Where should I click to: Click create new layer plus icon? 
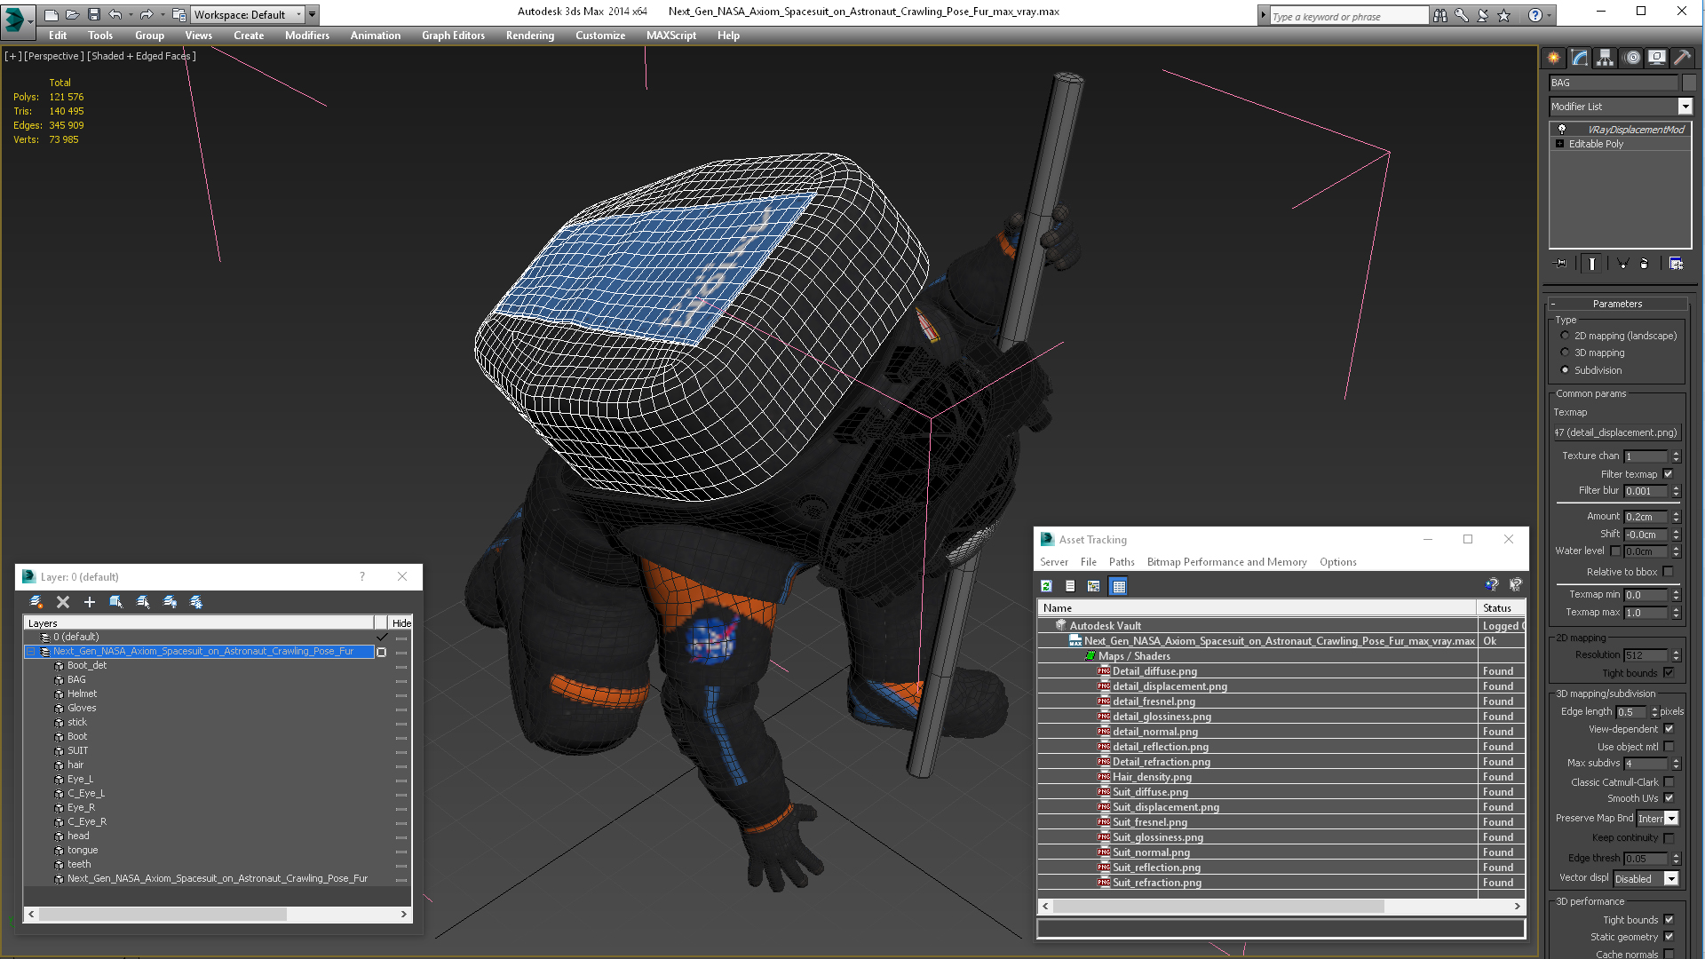(x=89, y=602)
